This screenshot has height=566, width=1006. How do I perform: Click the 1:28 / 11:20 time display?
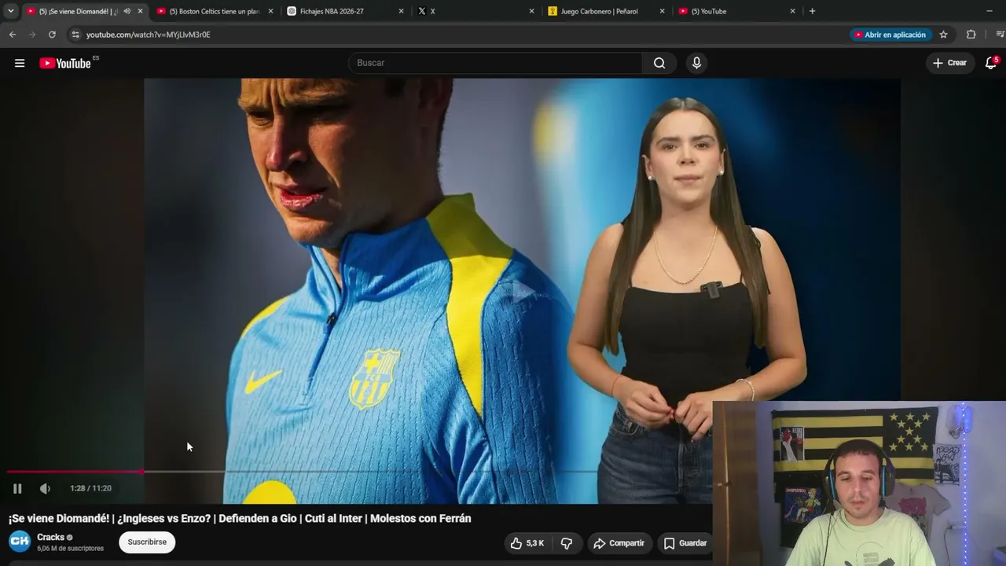(90, 488)
